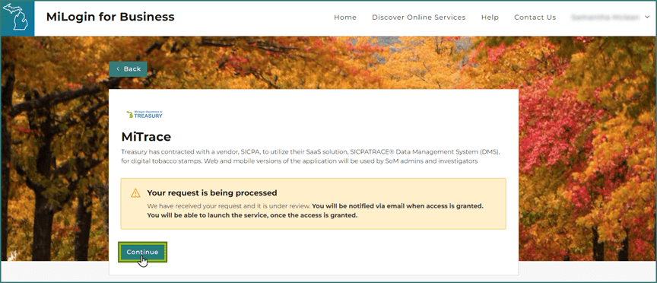Click the Continue button
This screenshot has height=283, width=657.
(142, 252)
